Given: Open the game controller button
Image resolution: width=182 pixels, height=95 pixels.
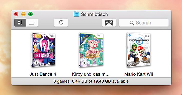Looking at the screenshot, I should tap(109, 22).
